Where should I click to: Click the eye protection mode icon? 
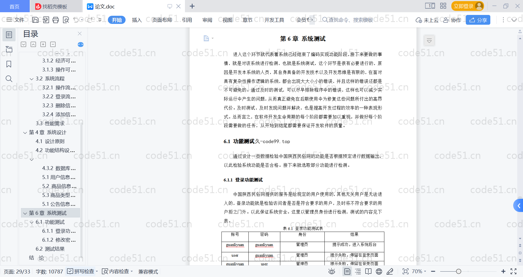[x=332, y=271]
